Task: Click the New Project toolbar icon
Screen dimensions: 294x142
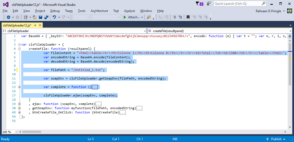Action: 25,17
